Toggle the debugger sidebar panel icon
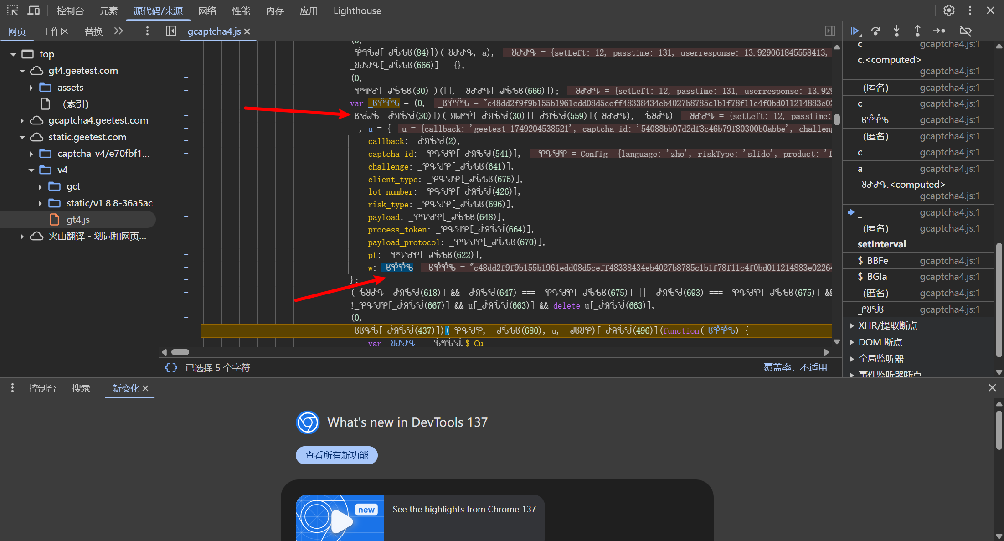Viewport: 1004px width, 541px height. (x=830, y=31)
